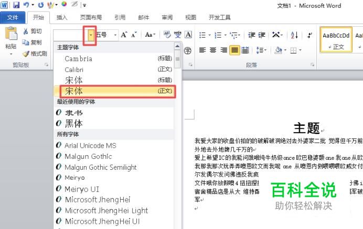
Task: Click the Sort A-Z icon
Action: click(294, 35)
